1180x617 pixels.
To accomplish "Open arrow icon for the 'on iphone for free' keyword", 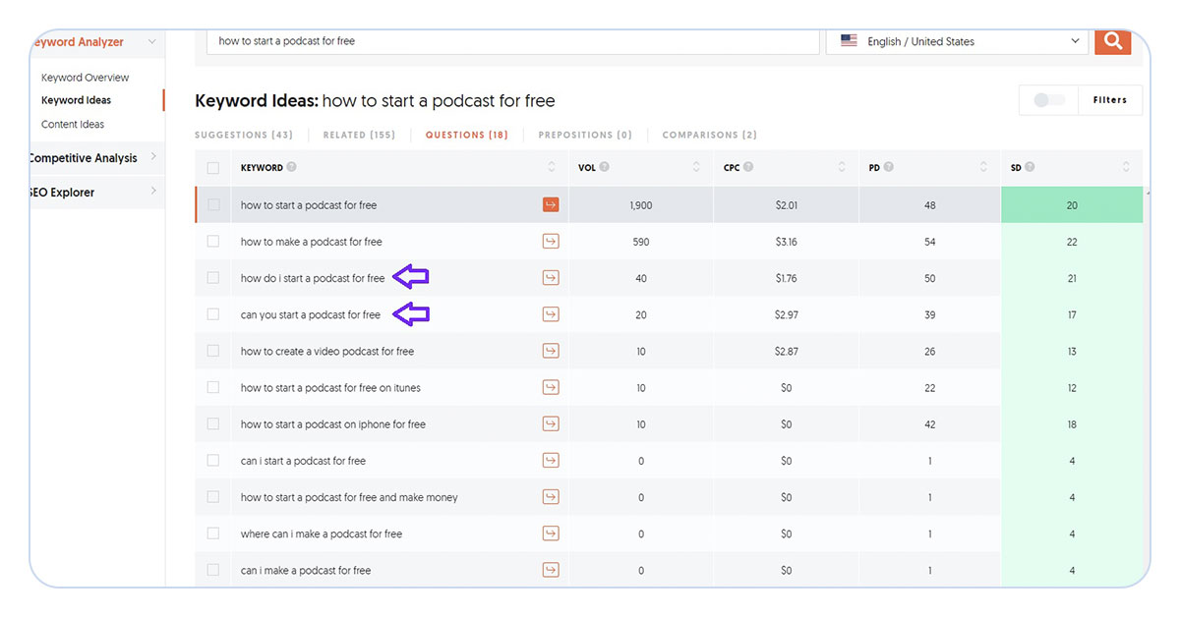I will 551,423.
